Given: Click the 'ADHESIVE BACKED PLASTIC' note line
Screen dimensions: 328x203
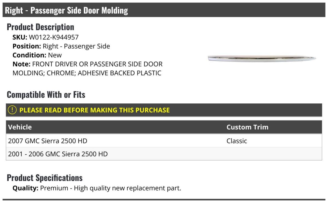Looking at the screenshot, I should (119, 73).
